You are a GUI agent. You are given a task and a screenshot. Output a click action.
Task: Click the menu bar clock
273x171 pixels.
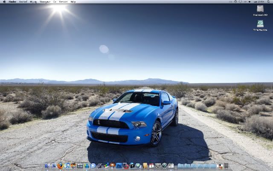coord(259,2)
